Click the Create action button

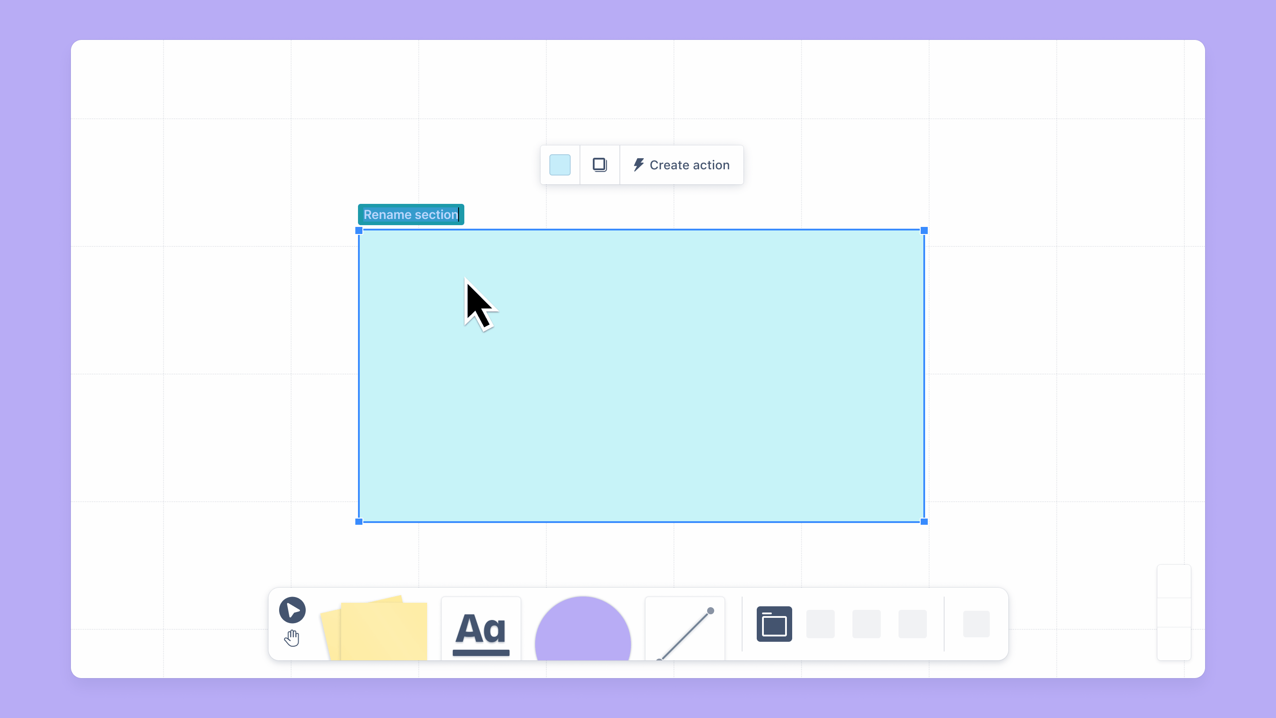682,165
